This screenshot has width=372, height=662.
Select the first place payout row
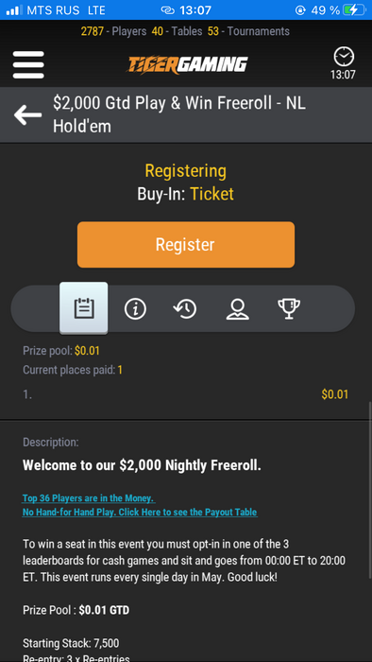click(x=186, y=394)
